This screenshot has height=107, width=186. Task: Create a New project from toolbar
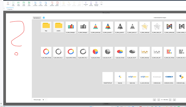point(13,4)
